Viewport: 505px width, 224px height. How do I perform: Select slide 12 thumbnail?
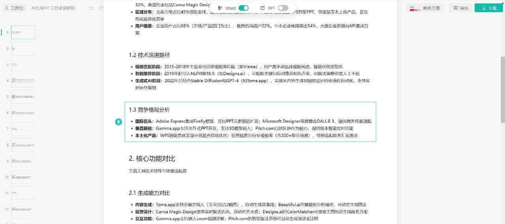tap(23, 209)
